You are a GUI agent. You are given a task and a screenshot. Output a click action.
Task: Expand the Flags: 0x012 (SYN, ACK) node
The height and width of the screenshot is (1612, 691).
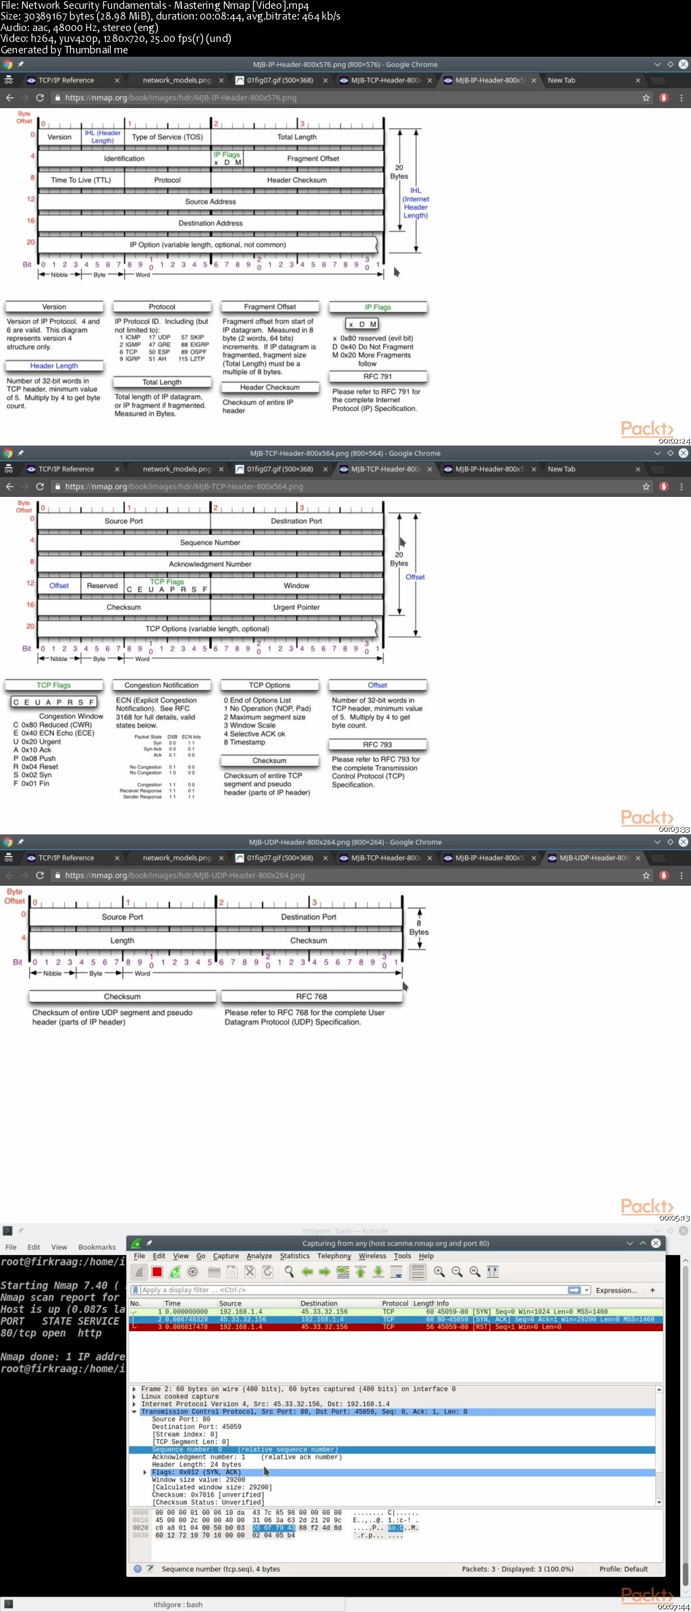tap(145, 1472)
